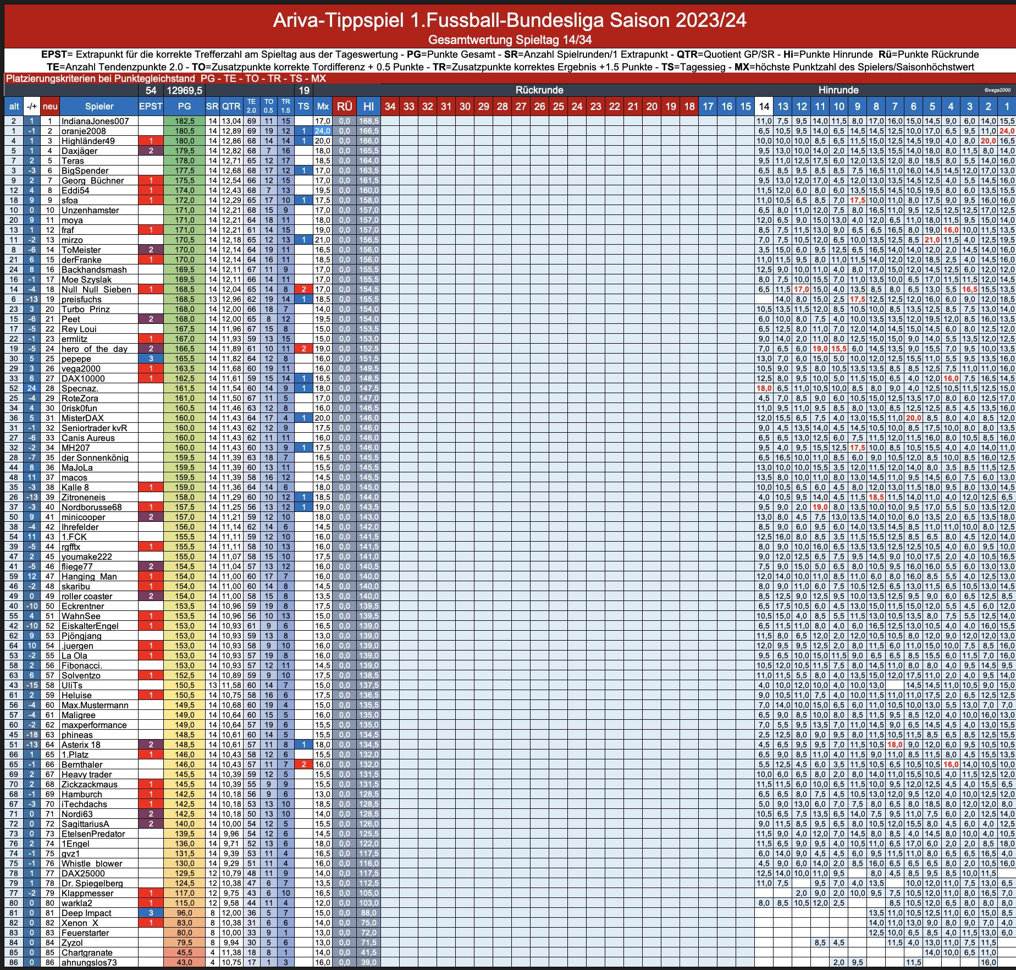Viewport: 1016px width, 970px height.
Task: Click player name 'Feuerstarter'
Action: coord(85,933)
